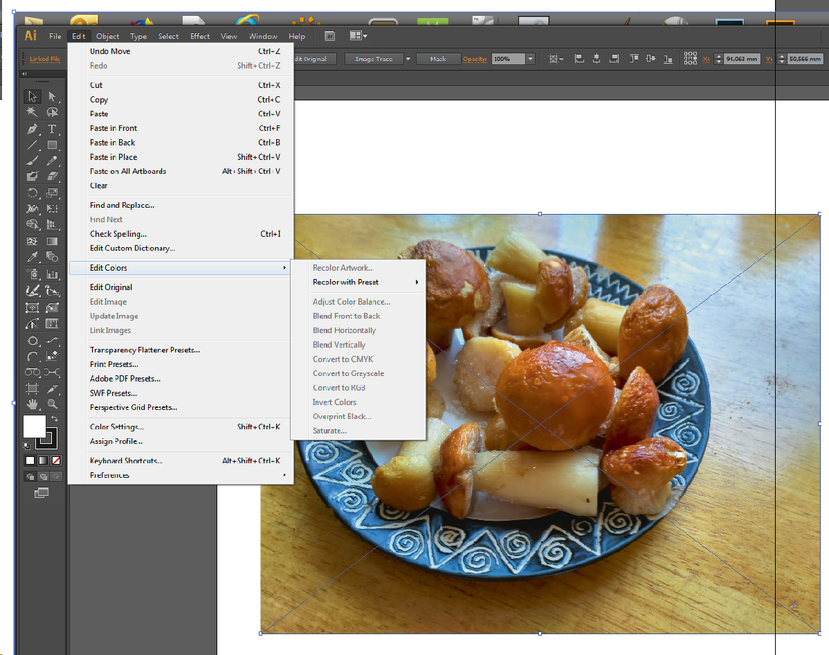Select the Perspective Grid tool
This screenshot has width=829, height=655.
tap(52, 224)
